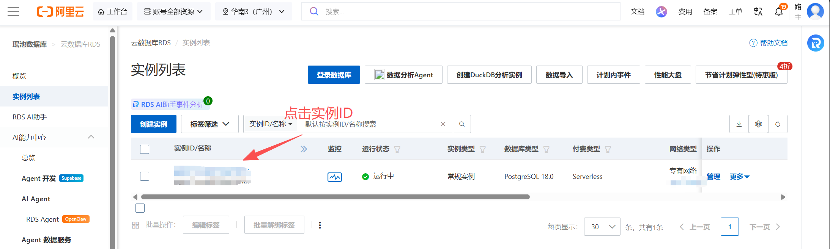Open floating RDS assistant icon

click(x=816, y=43)
